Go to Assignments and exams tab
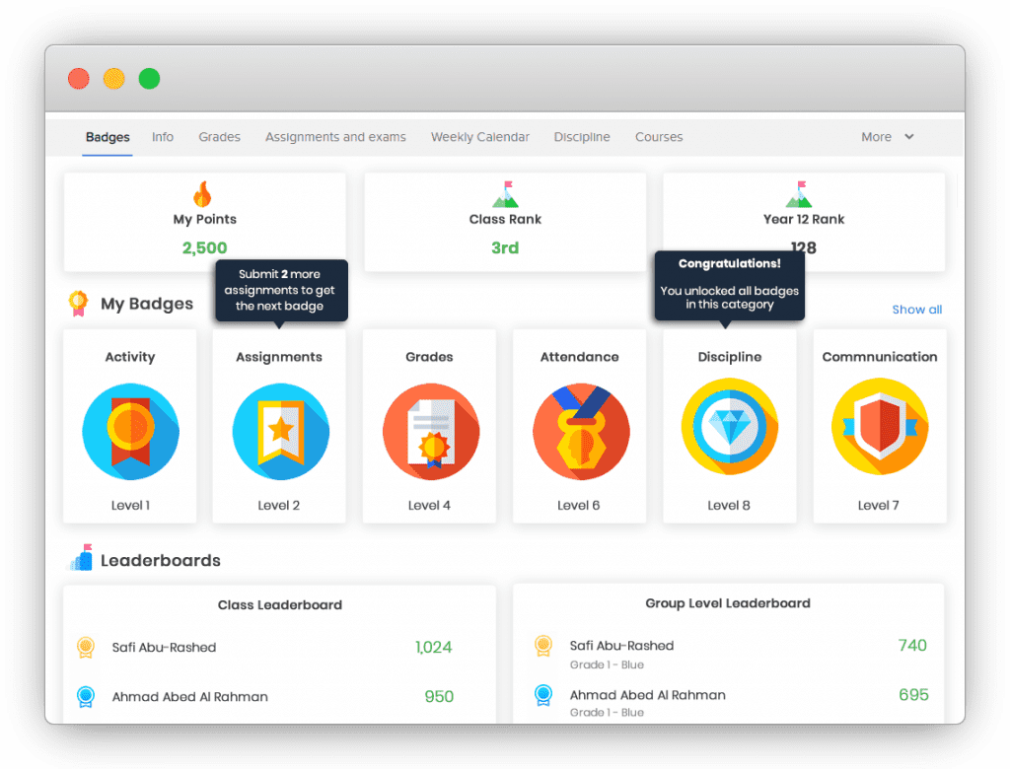 [x=335, y=137]
